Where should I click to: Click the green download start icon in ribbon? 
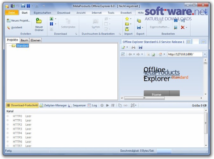tap(52, 19)
